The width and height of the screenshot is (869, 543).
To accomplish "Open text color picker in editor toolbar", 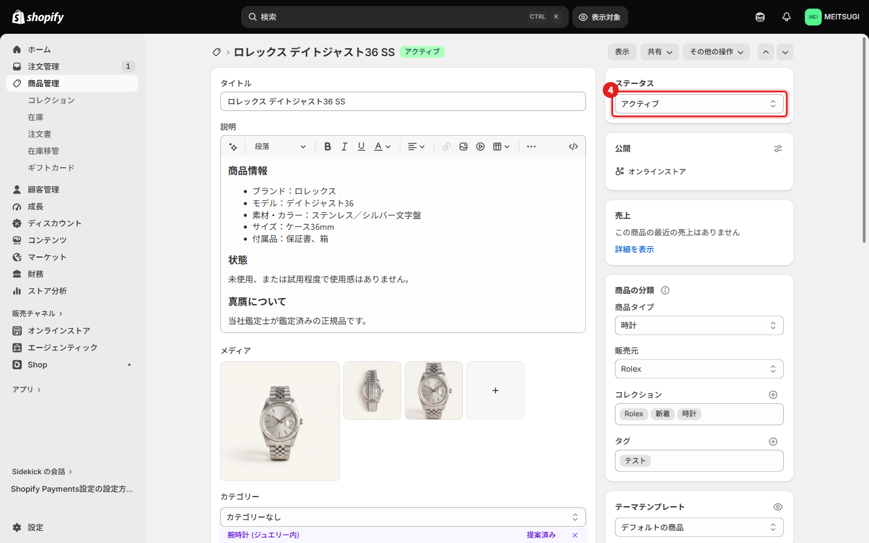I will pos(383,147).
